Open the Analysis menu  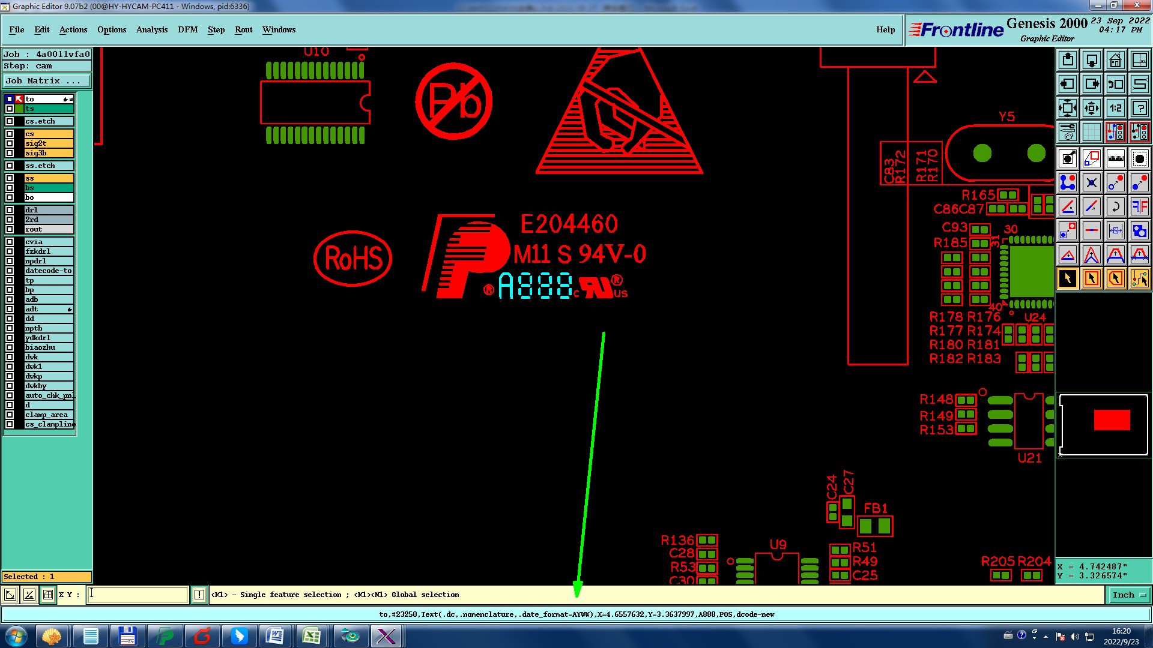tap(152, 29)
